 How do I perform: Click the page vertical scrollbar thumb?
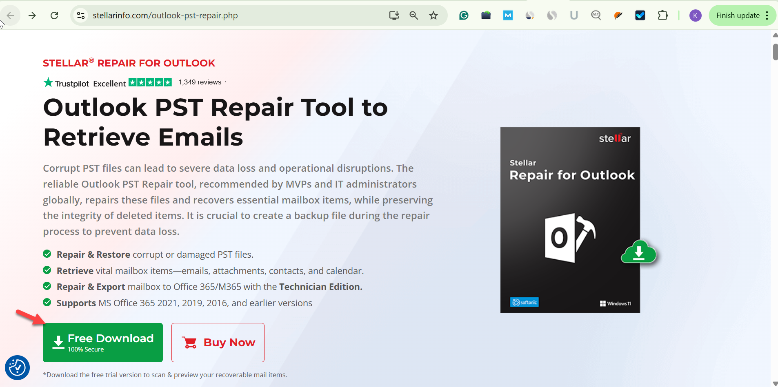pyautogui.click(x=775, y=52)
